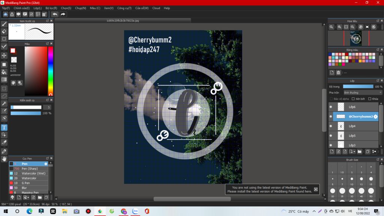Open settings gear of @Cherrybumm2 layer
The height and width of the screenshot is (216, 384).
[375, 117]
